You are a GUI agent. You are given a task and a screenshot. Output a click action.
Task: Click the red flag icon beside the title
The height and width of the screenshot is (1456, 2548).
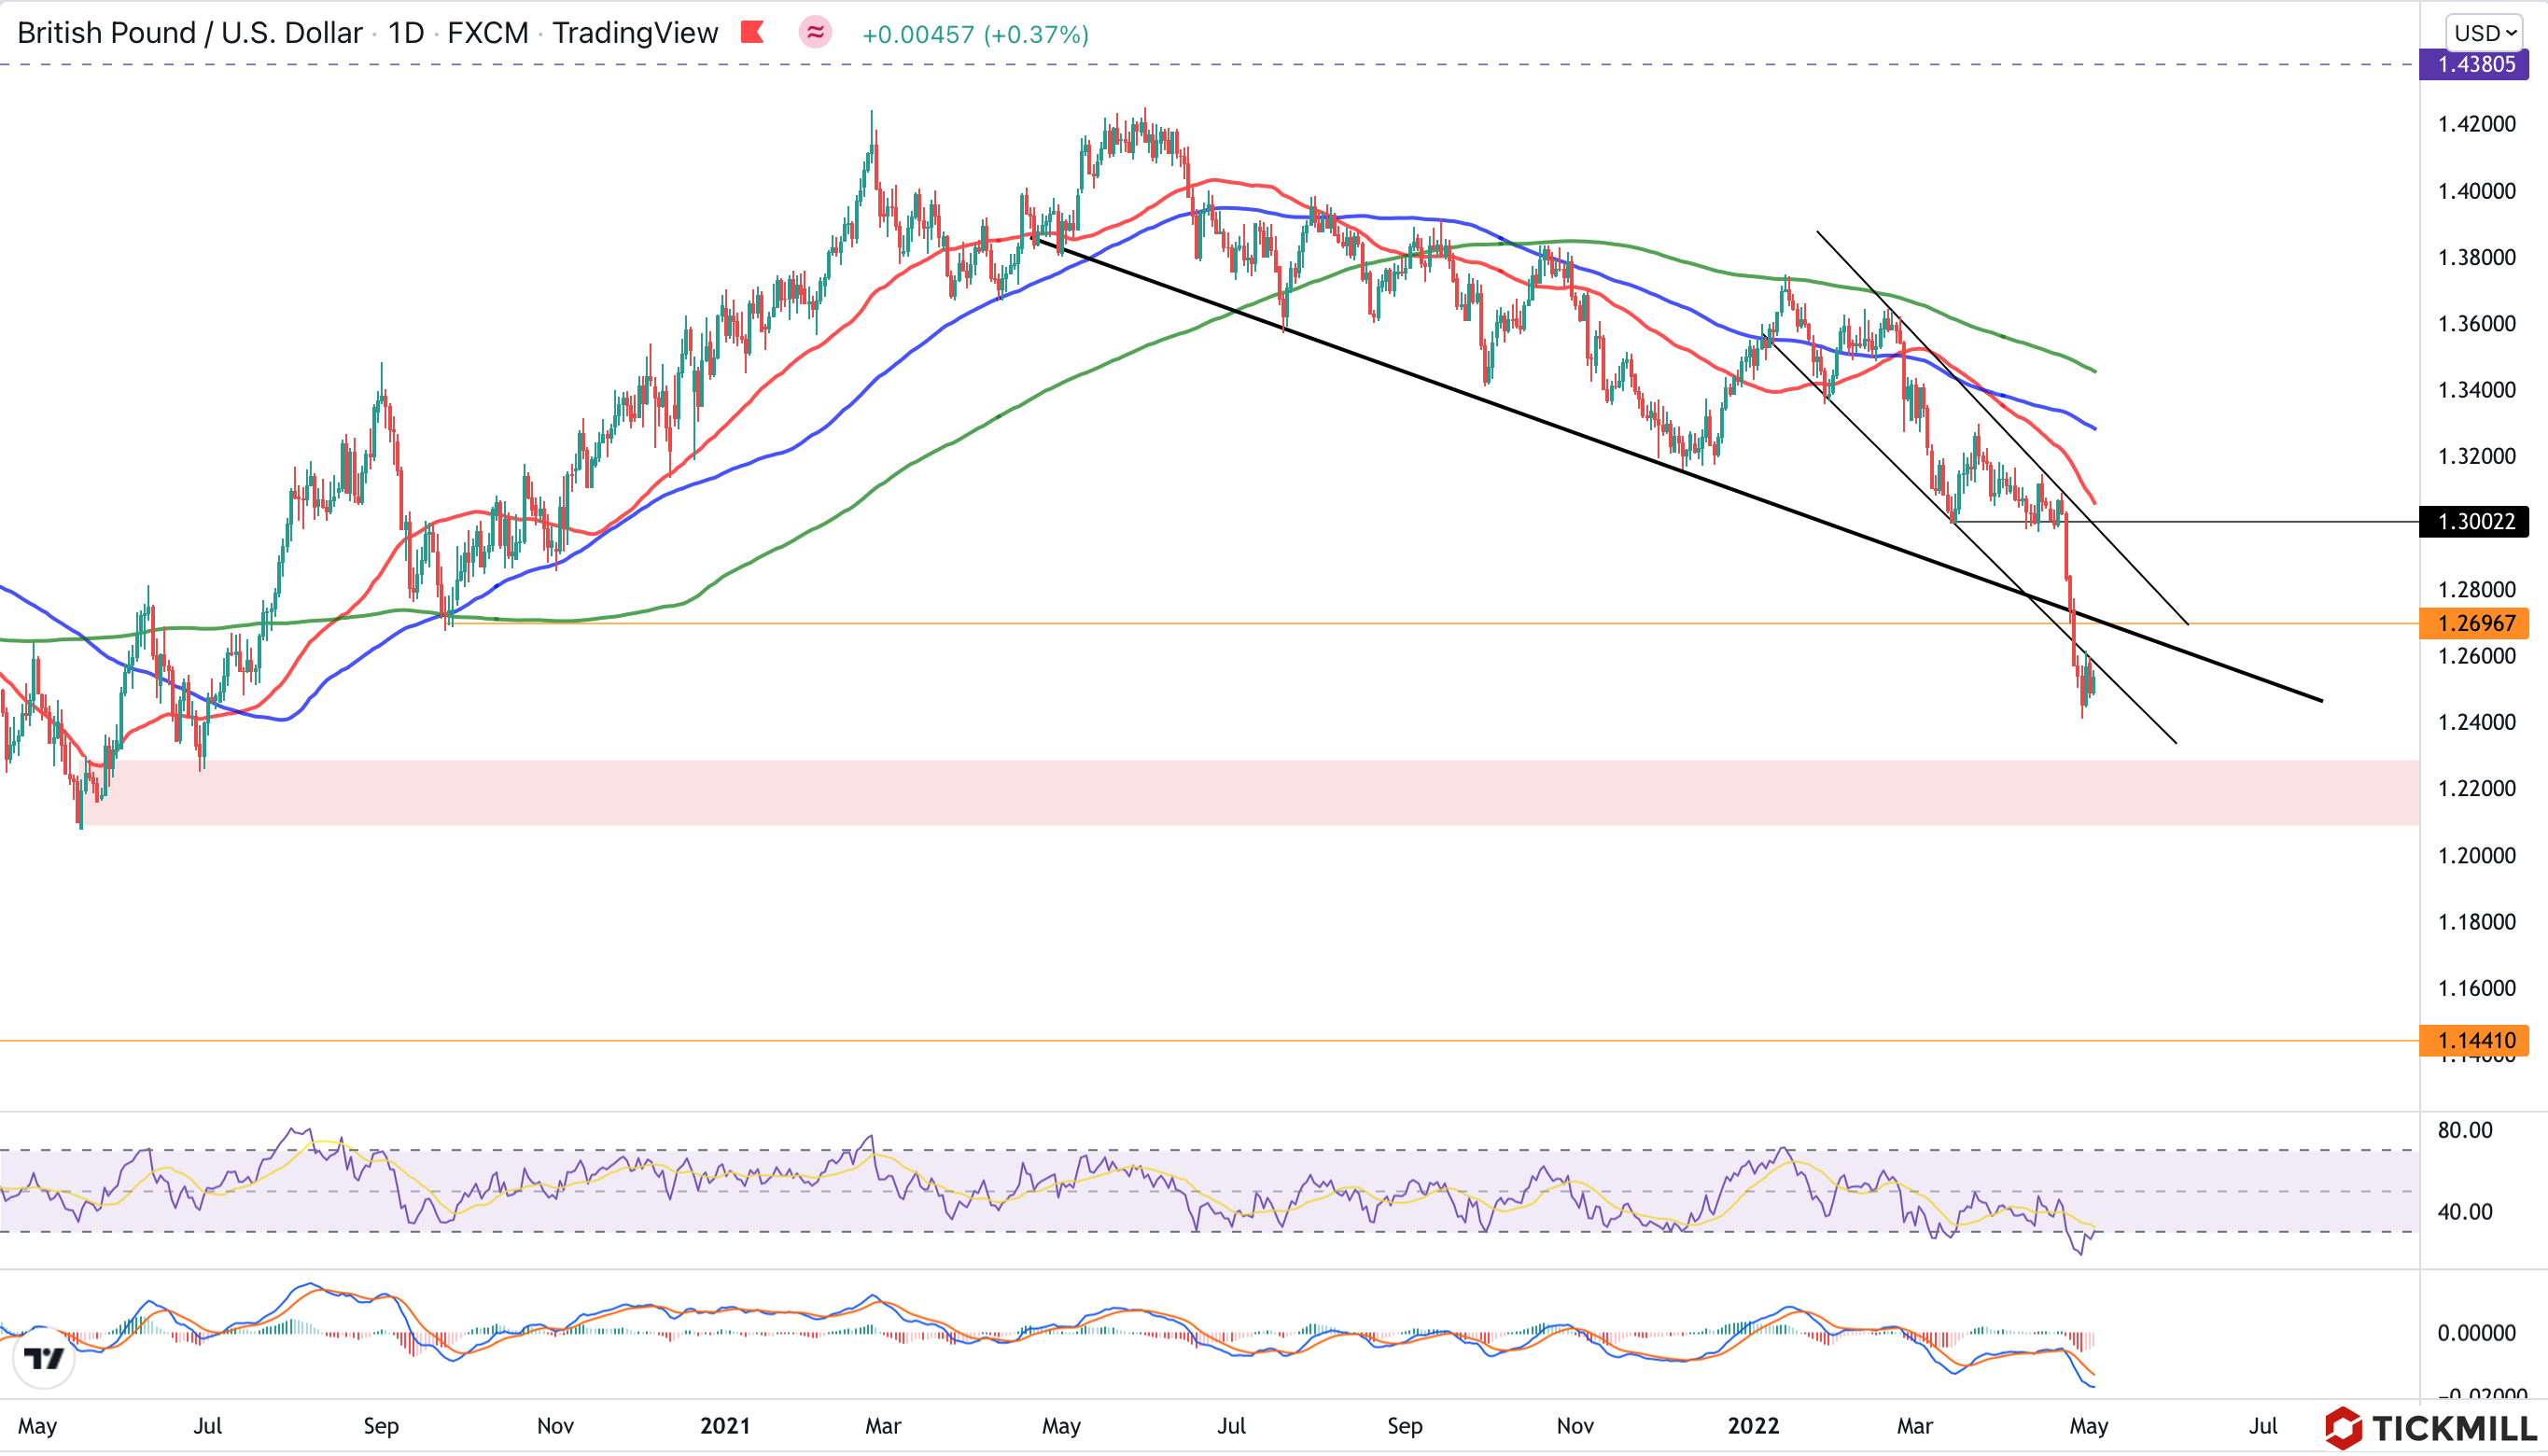click(752, 33)
